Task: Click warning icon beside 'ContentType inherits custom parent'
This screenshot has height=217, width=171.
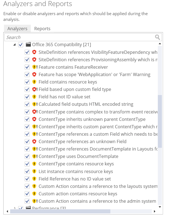Action: pos(35,127)
